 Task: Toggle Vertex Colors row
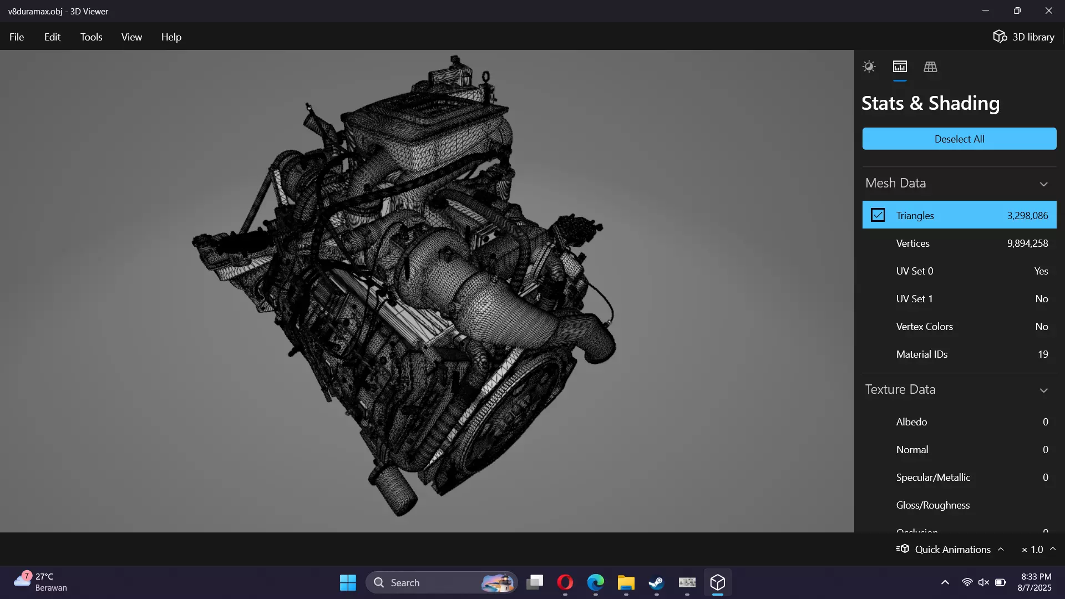tap(959, 326)
